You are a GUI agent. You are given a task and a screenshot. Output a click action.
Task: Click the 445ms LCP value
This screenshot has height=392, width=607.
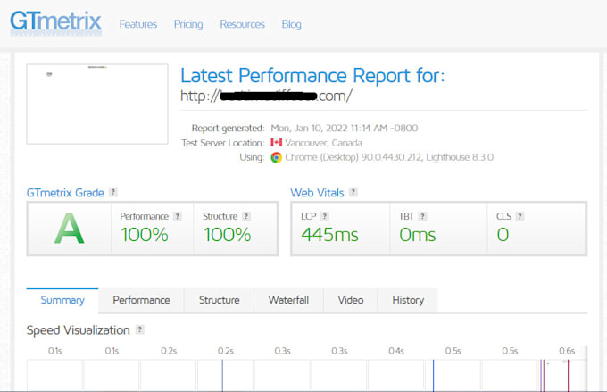point(329,235)
